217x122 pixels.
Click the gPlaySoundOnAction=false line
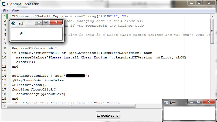click(38, 80)
